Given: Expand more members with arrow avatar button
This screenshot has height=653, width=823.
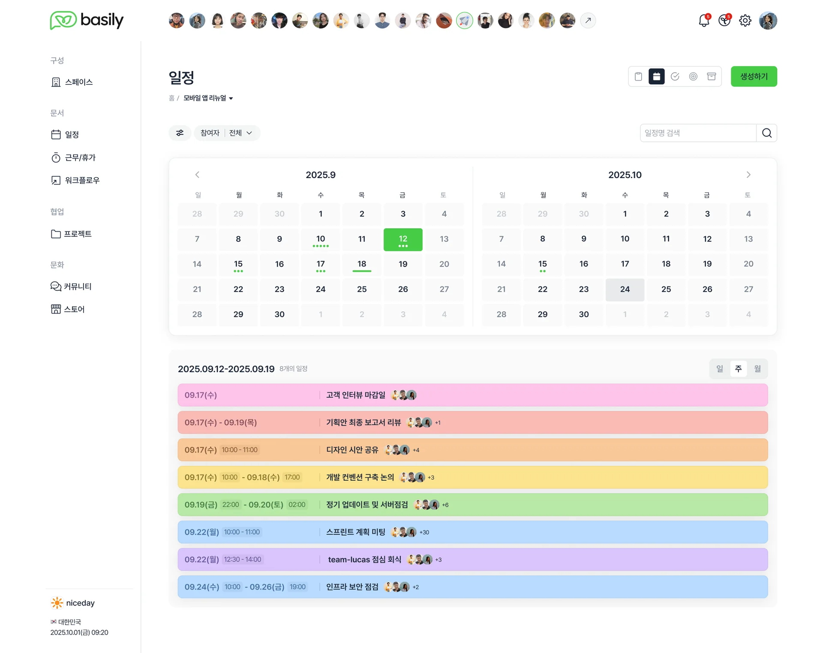Looking at the screenshot, I should tap(588, 21).
